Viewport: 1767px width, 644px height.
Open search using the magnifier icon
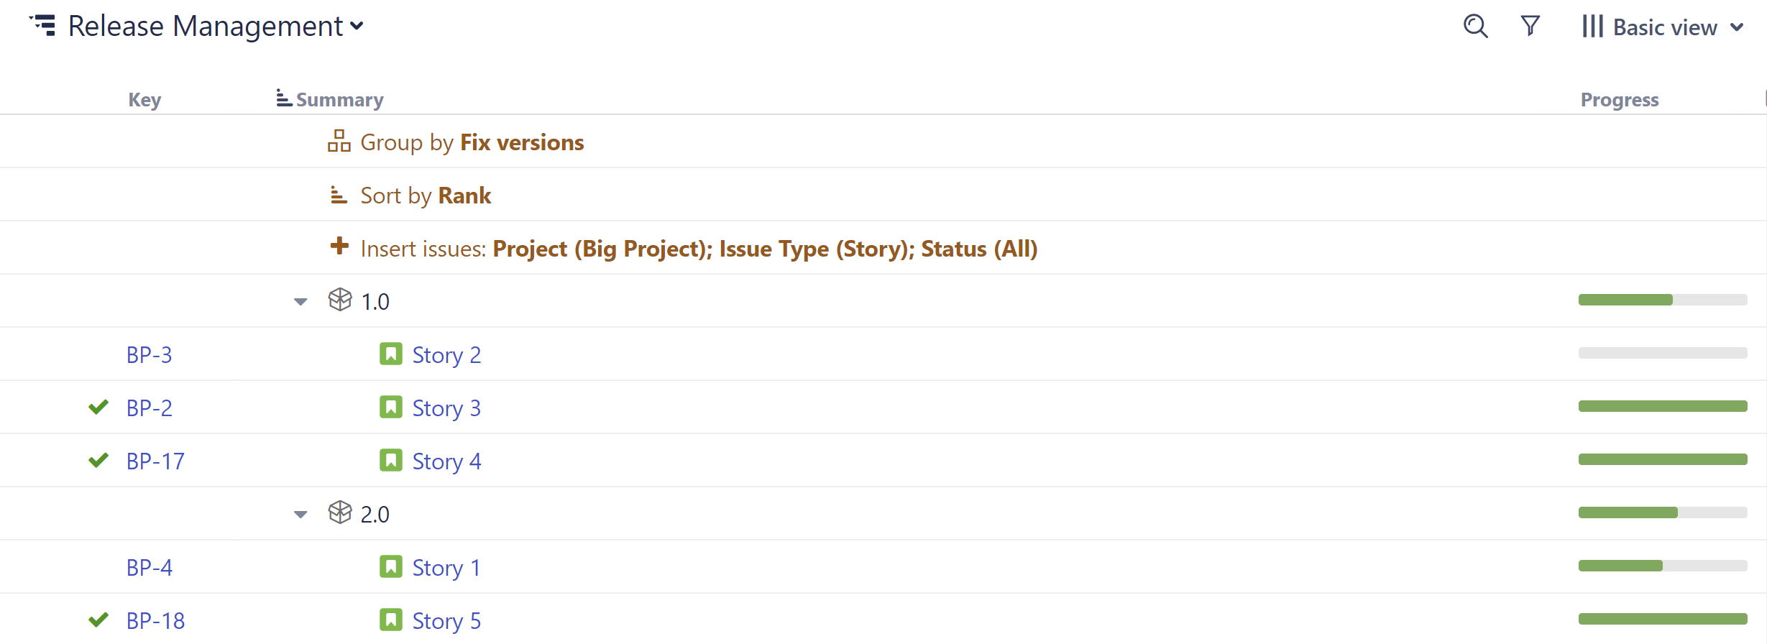pos(1475,26)
